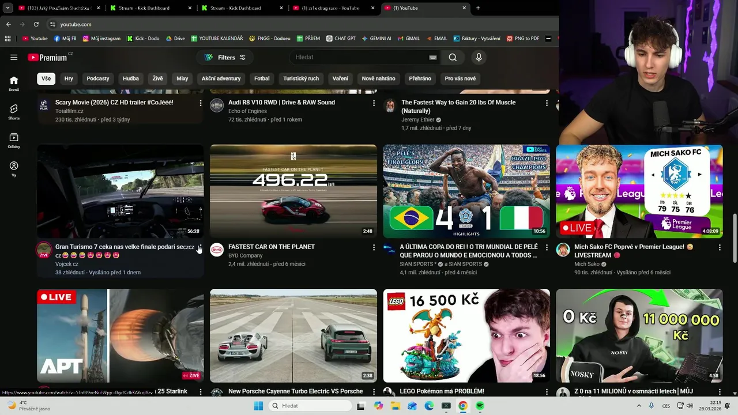Viewport: 738px width, 415px height.
Task: Open Microsoft Edge from the taskbar
Action: (429, 406)
